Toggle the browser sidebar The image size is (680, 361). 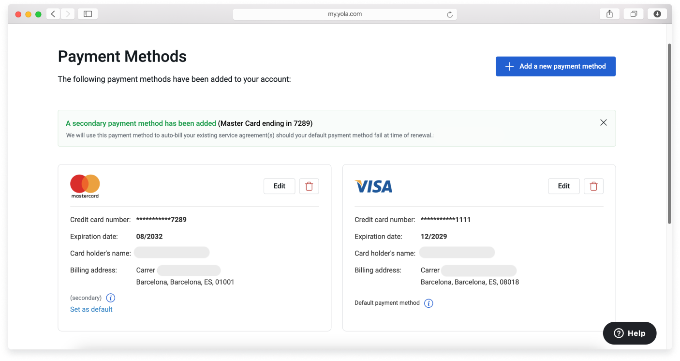[88, 14]
